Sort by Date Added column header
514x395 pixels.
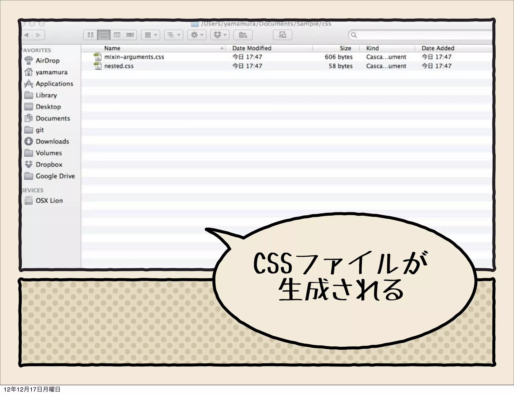click(438, 48)
